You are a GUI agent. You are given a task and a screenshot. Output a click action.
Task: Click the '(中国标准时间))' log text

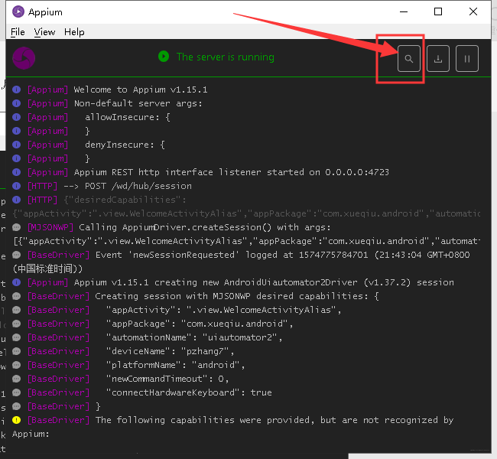[x=47, y=269]
